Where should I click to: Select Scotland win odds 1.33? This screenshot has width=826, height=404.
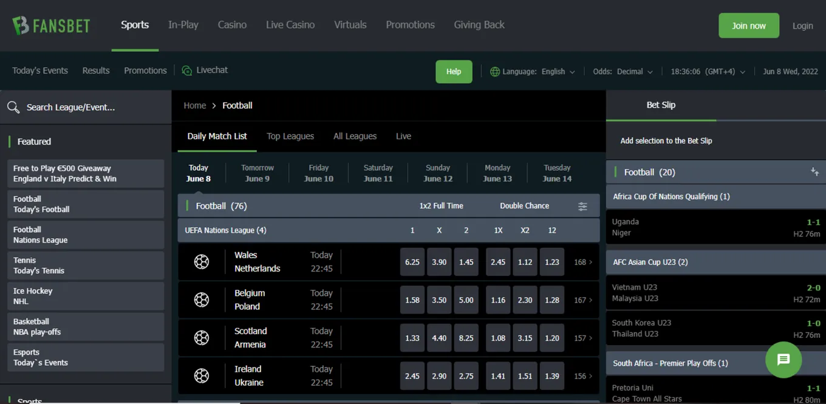pos(412,338)
